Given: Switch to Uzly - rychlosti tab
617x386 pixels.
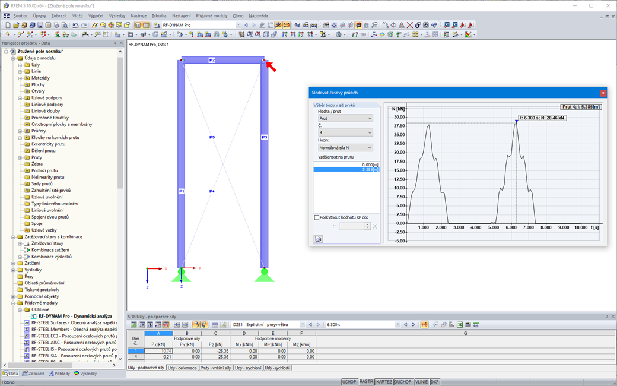Looking at the screenshot, I should click(x=277, y=368).
